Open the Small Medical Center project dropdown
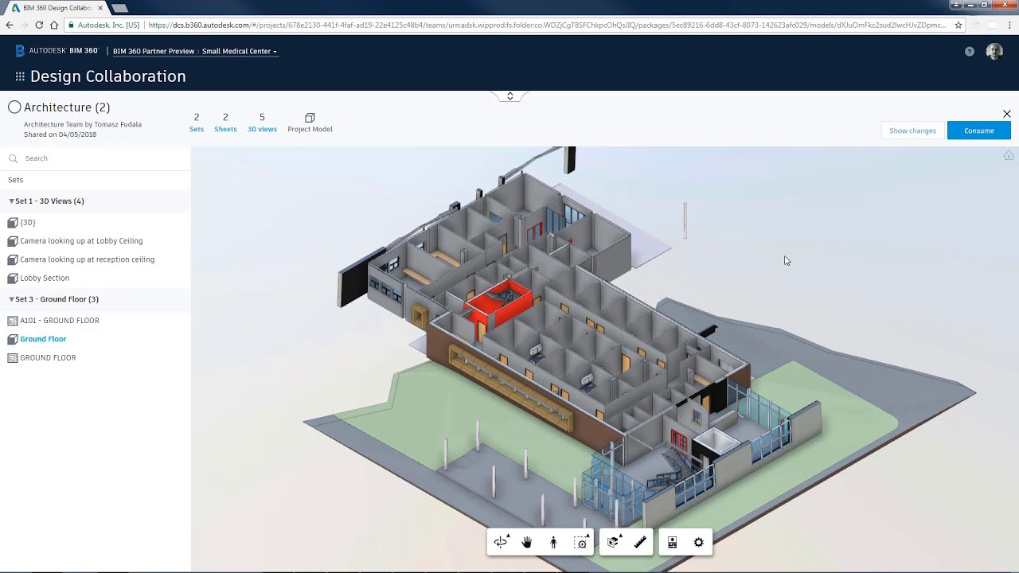 pyautogui.click(x=236, y=51)
